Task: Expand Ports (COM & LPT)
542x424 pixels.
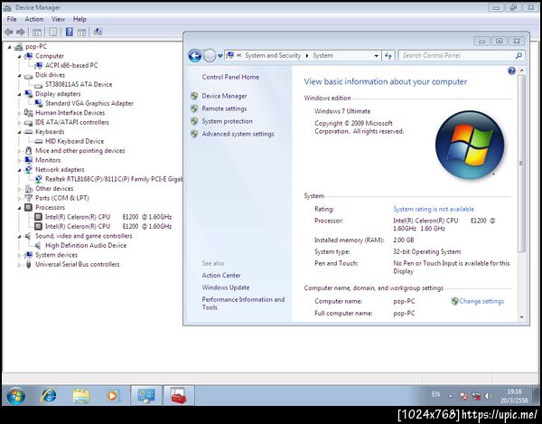Action: 19,199
